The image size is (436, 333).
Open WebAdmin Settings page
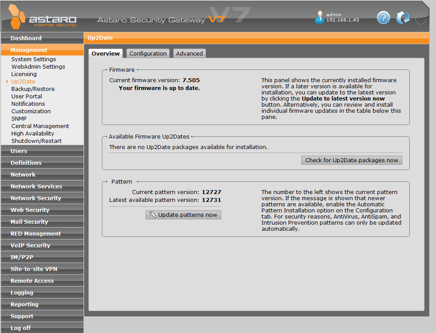pos(38,67)
